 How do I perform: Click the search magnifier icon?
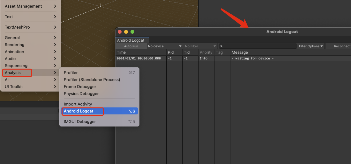(x=221, y=46)
